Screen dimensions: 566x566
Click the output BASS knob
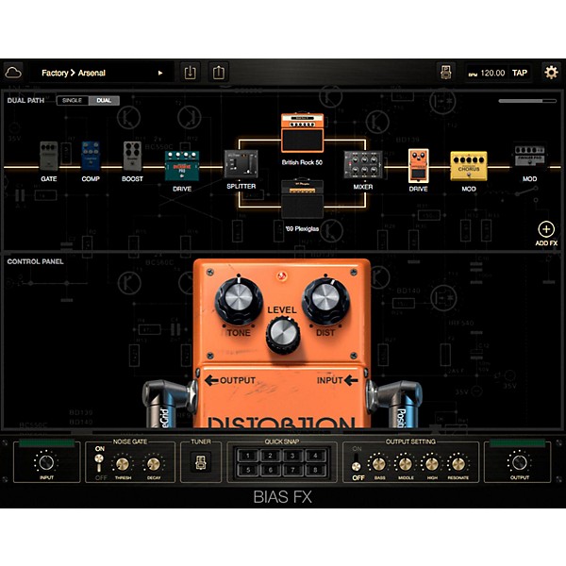379,464
